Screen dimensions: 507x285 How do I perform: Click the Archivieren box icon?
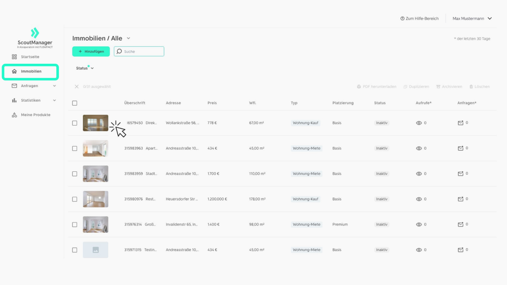[x=438, y=87]
